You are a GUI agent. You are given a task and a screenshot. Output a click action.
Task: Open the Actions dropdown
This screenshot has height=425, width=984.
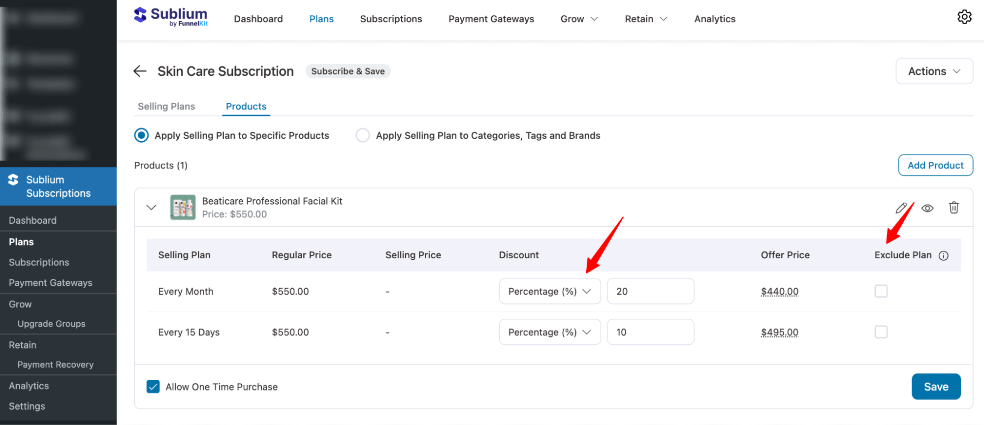934,71
